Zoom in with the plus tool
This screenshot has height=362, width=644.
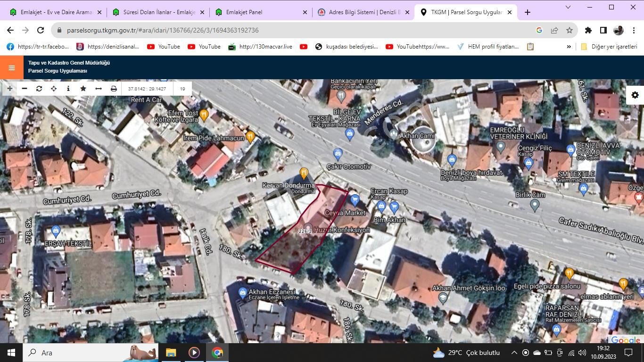click(9, 89)
